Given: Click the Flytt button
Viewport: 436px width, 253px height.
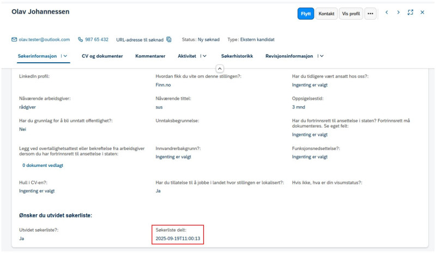Looking at the screenshot, I should 306,14.
